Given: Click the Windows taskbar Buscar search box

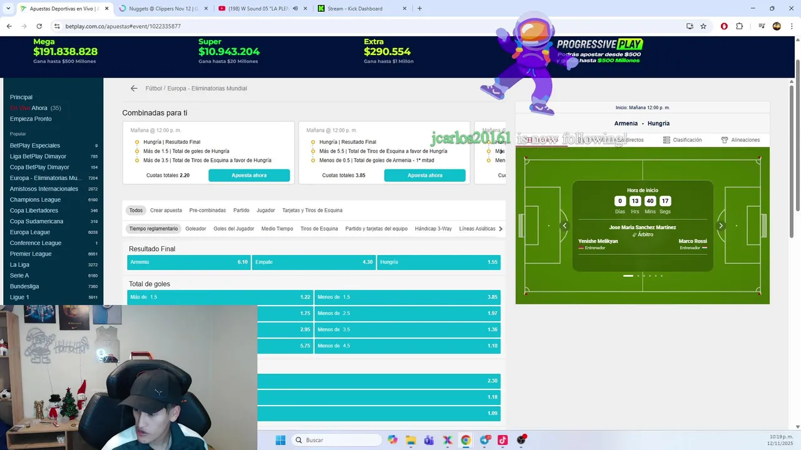Looking at the screenshot, I should [337, 440].
